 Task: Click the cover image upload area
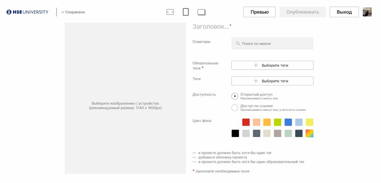[x=125, y=98]
